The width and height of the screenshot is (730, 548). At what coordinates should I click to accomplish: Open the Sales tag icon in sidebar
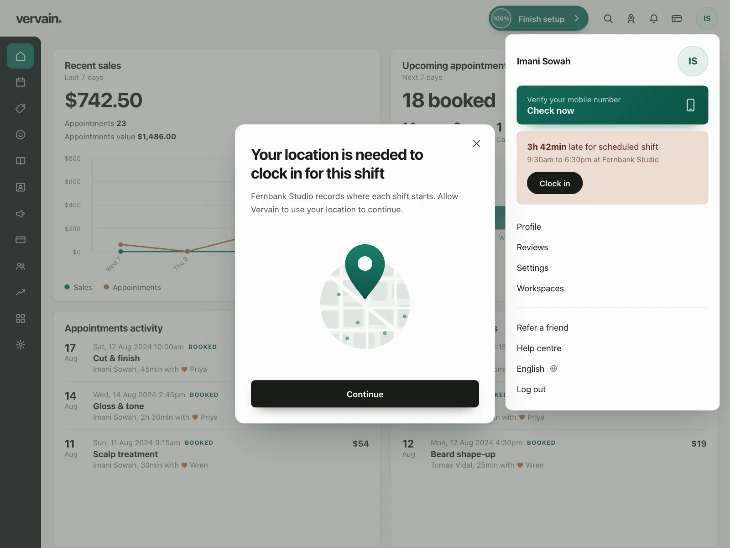coord(21,108)
